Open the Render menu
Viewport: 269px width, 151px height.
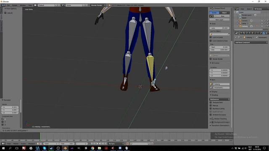tap(15, 5)
